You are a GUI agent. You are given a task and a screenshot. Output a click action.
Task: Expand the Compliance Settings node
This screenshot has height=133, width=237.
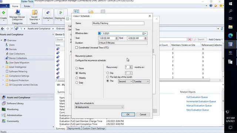pyautogui.click(x=3, y=76)
